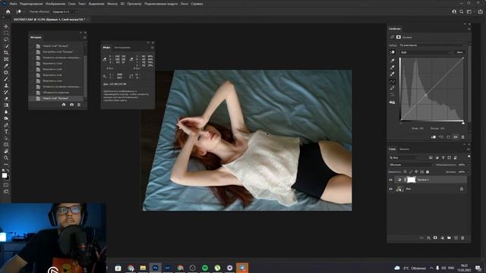Select the Clone Stamp tool
The height and width of the screenshot is (273, 486).
click(x=6, y=86)
